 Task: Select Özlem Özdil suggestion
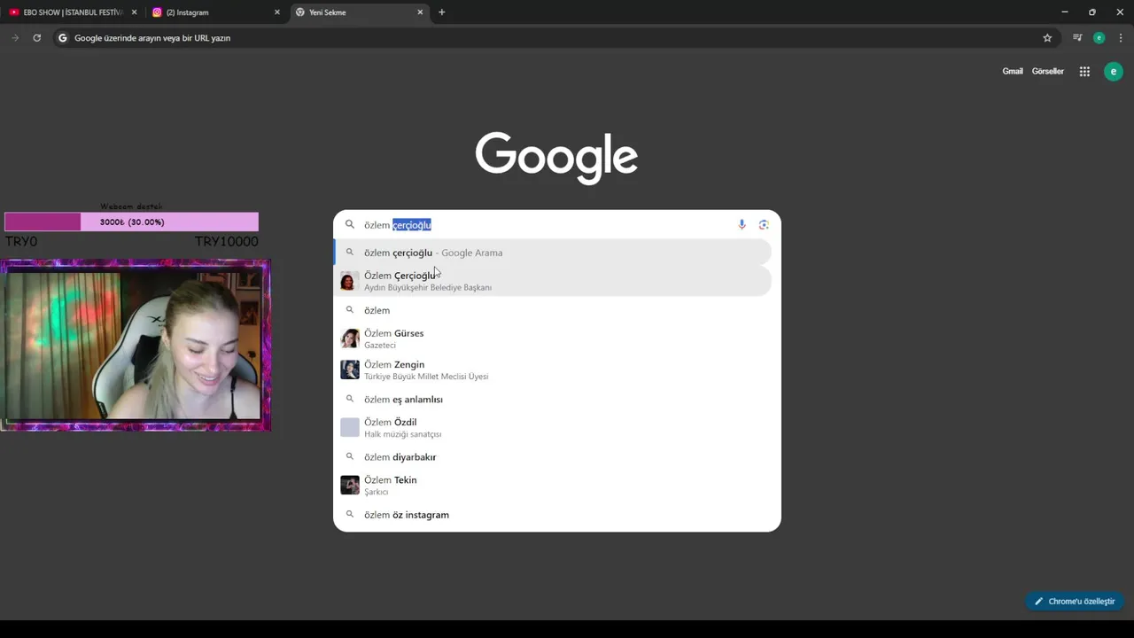coord(552,427)
